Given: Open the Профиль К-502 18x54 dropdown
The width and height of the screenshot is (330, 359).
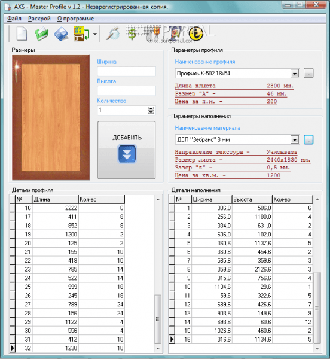Looking at the screenshot, I should (x=295, y=74).
